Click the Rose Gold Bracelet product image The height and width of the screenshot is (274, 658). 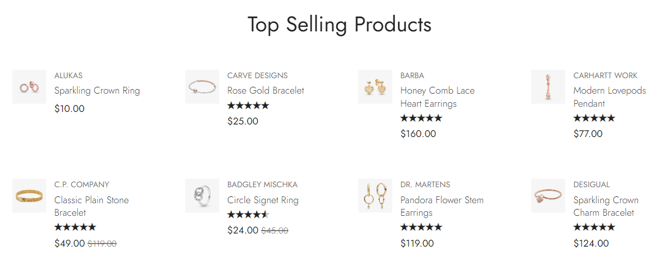(202, 87)
